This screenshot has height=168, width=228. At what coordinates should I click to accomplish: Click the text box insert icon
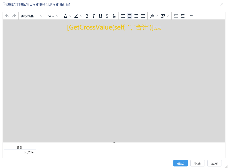(163, 16)
